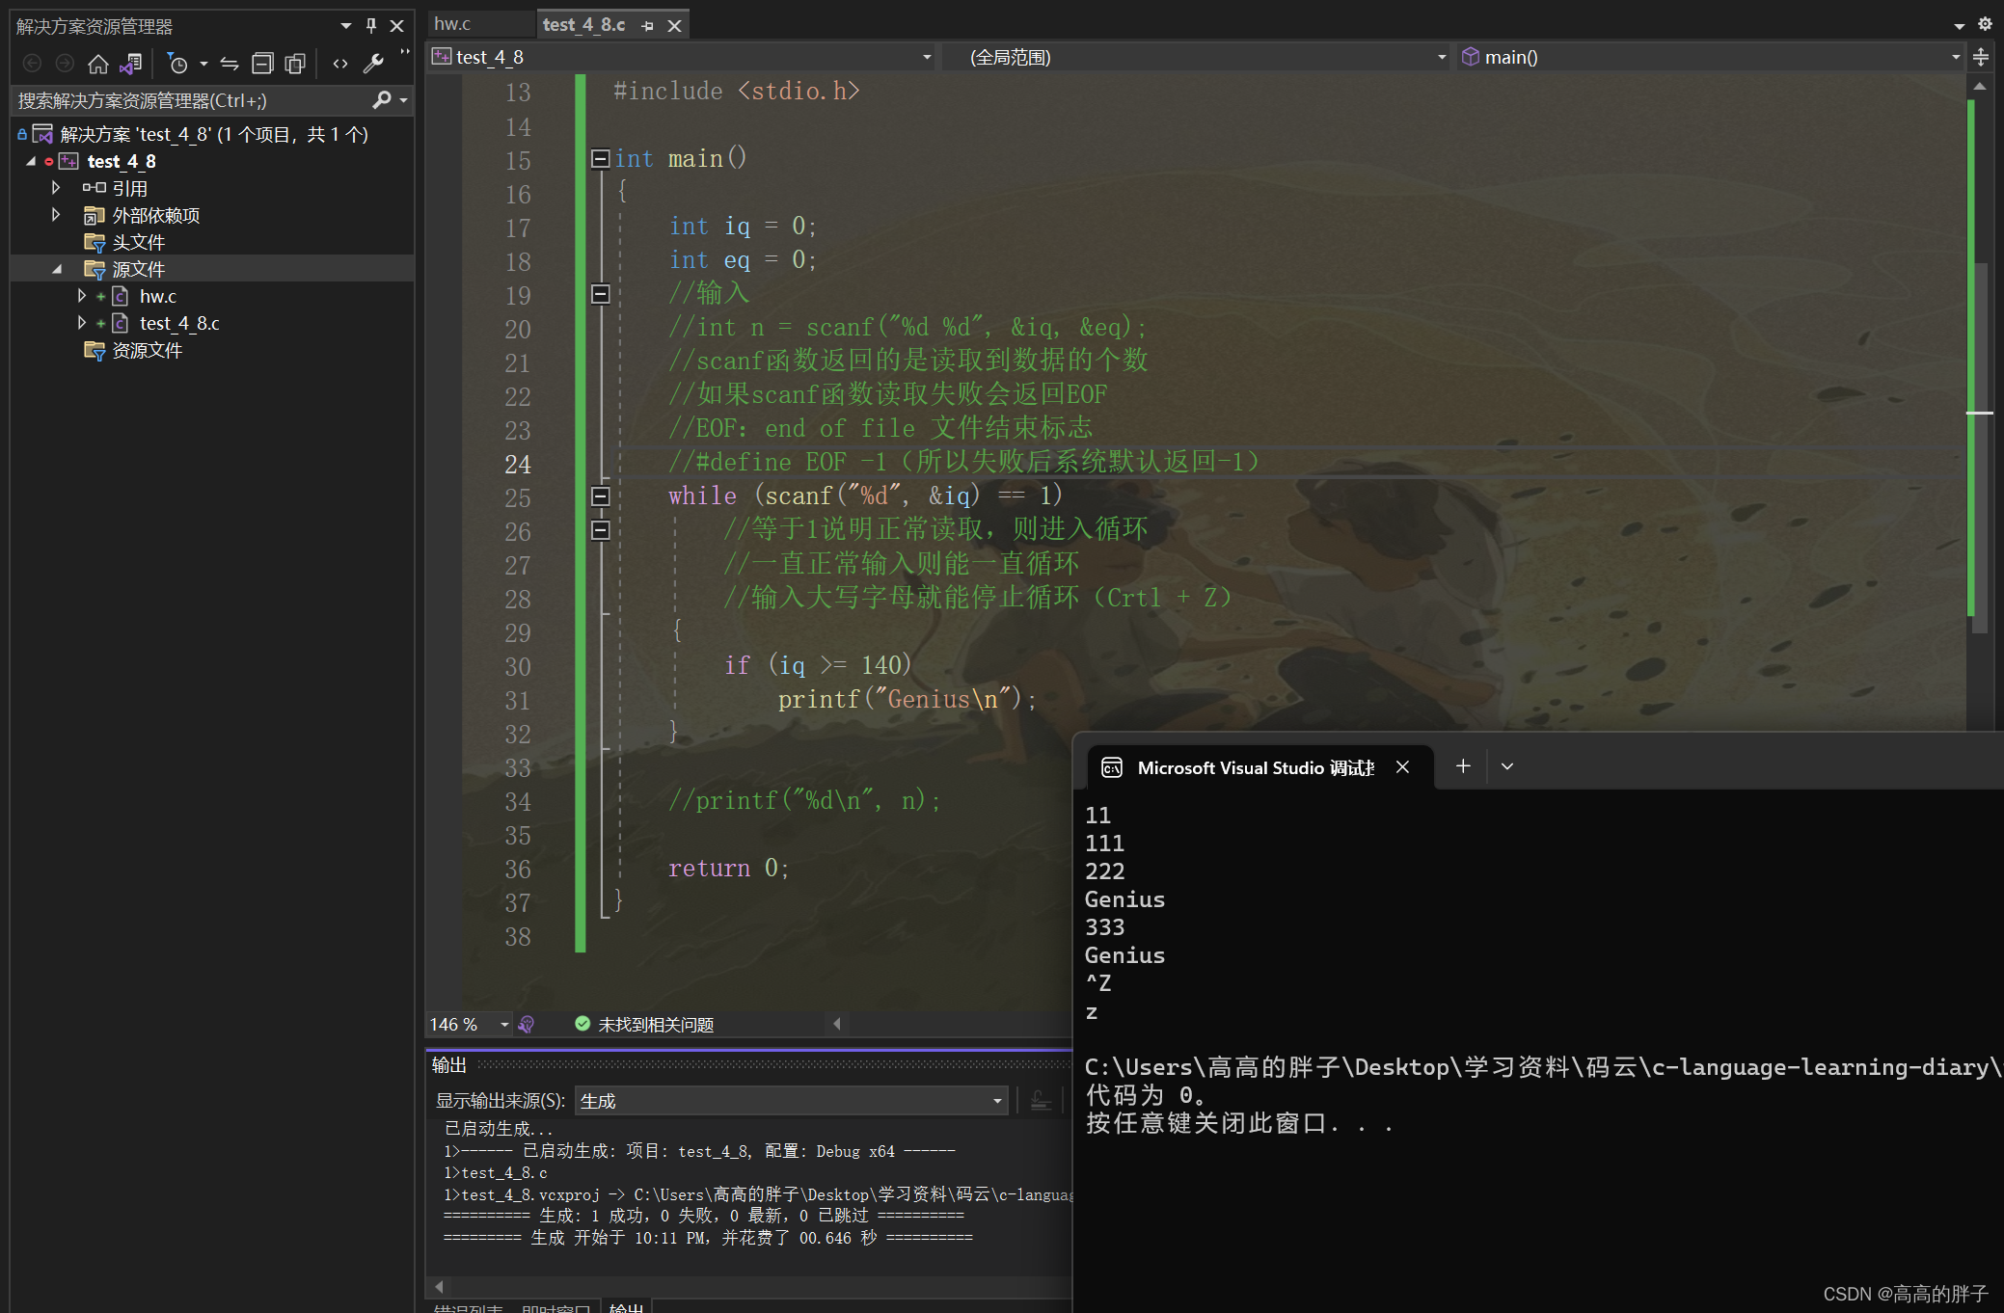Click the Home icon in Solution Explorer
Viewport: 2004px width, 1313px height.
point(97,65)
